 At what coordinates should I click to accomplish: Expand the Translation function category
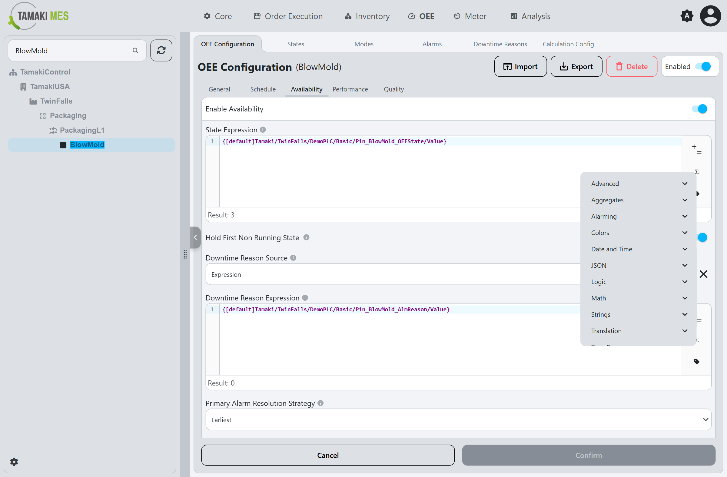point(639,331)
